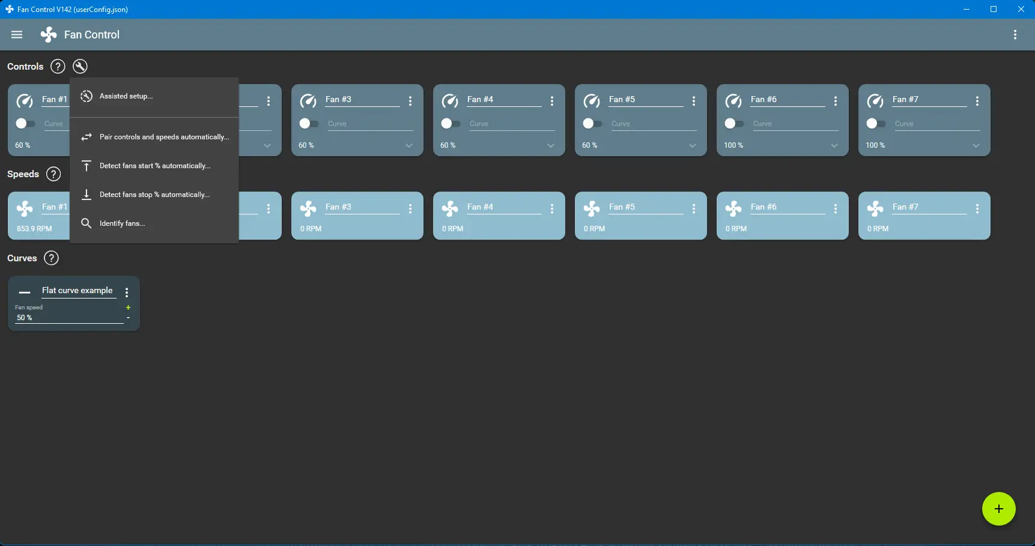Click the flat line icon on Flat curve example
The height and width of the screenshot is (546, 1035).
25,293
